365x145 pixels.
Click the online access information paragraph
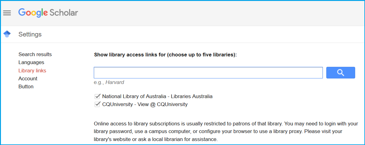click(226, 132)
